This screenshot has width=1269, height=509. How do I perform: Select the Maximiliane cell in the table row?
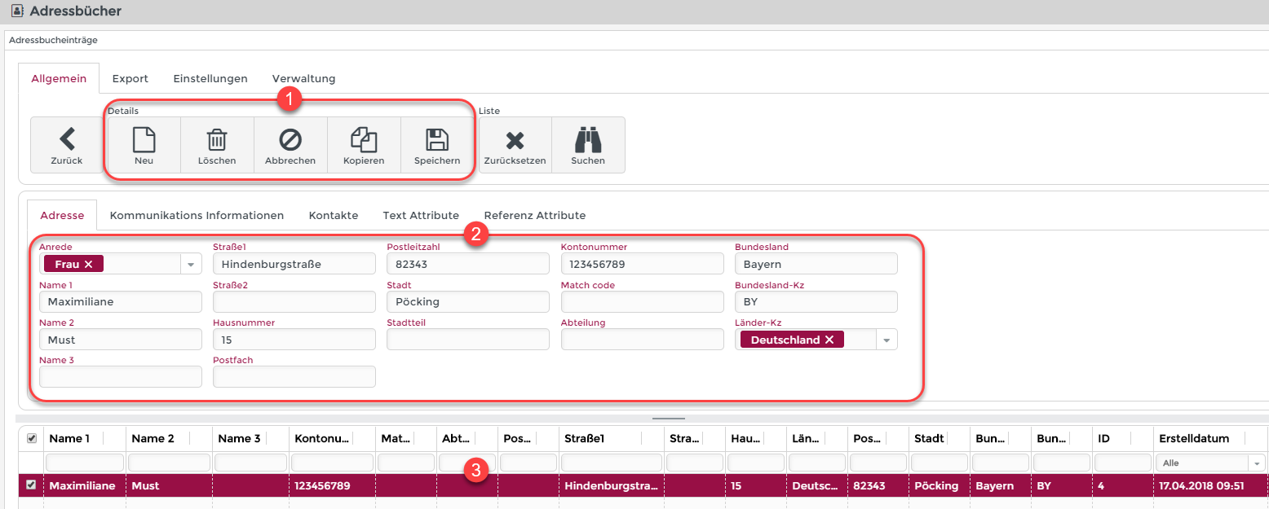point(85,485)
